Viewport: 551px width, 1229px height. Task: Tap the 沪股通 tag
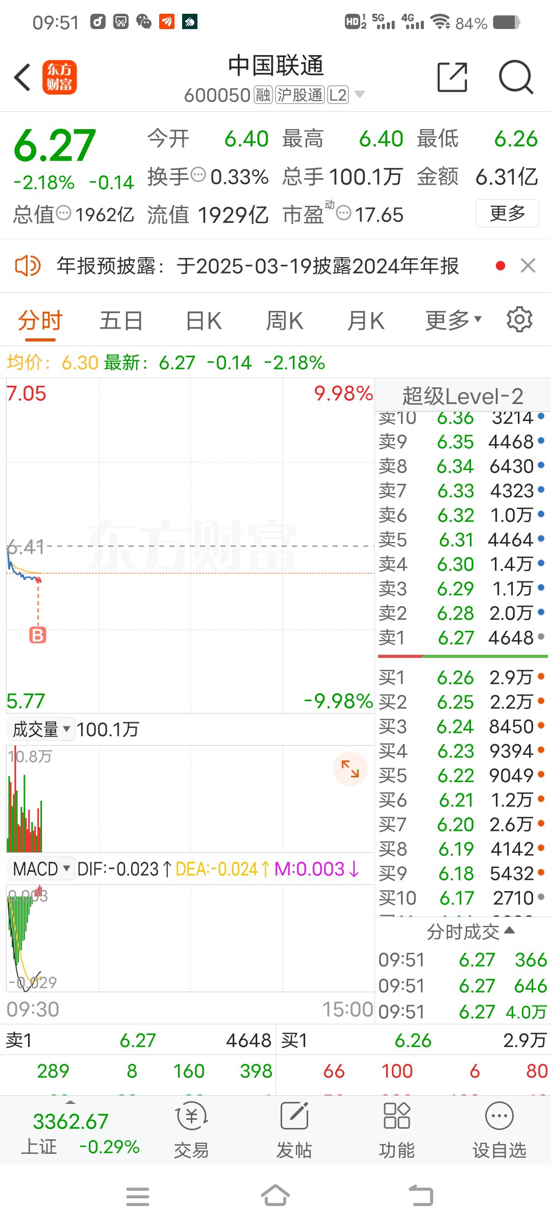(x=300, y=95)
